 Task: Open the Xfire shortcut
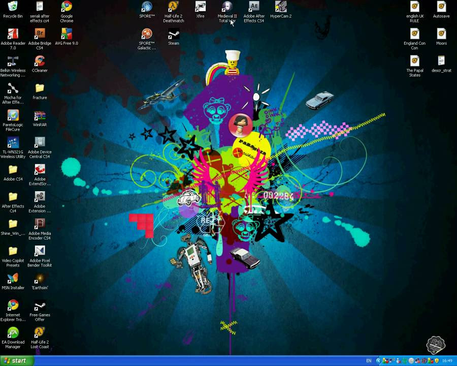pos(200,7)
